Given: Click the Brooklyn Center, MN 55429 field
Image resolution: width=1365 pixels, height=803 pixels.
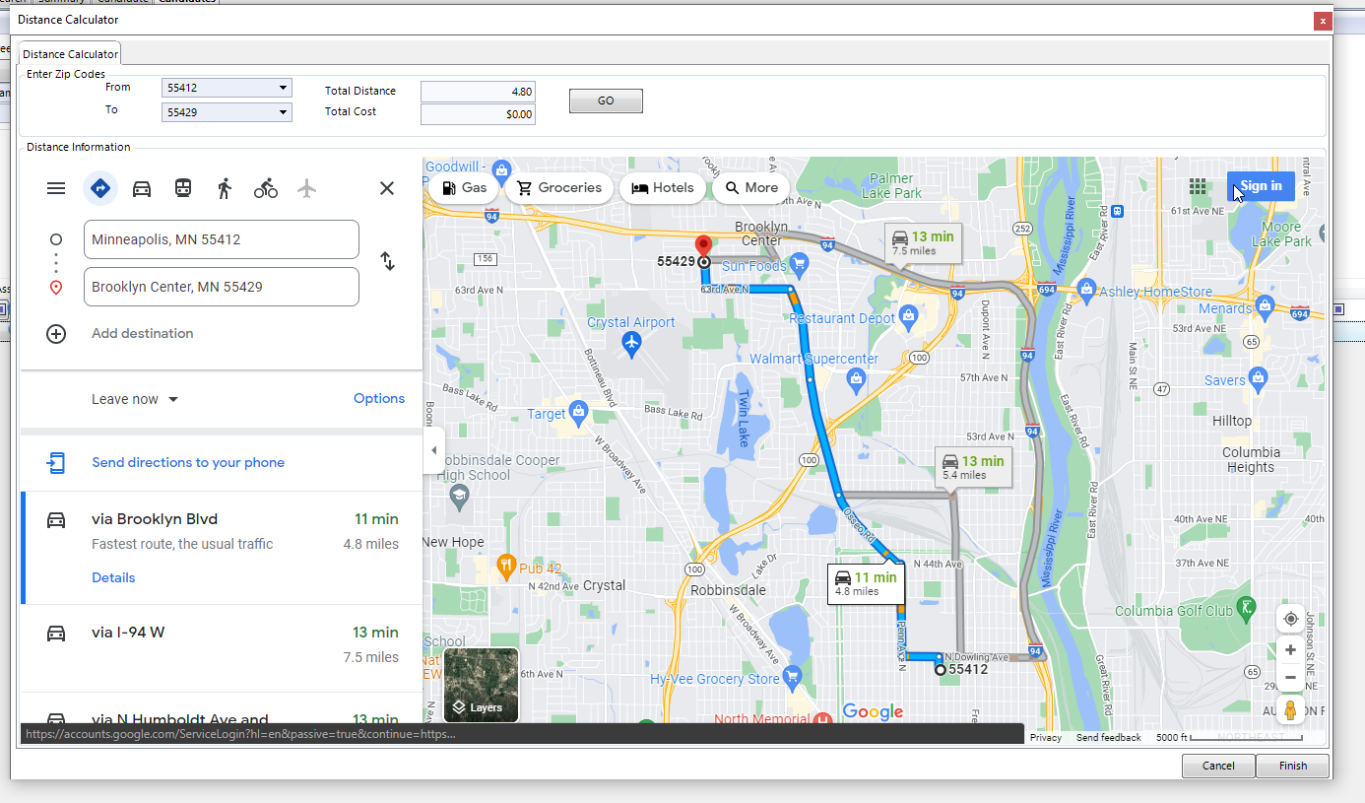Looking at the screenshot, I should [x=222, y=287].
